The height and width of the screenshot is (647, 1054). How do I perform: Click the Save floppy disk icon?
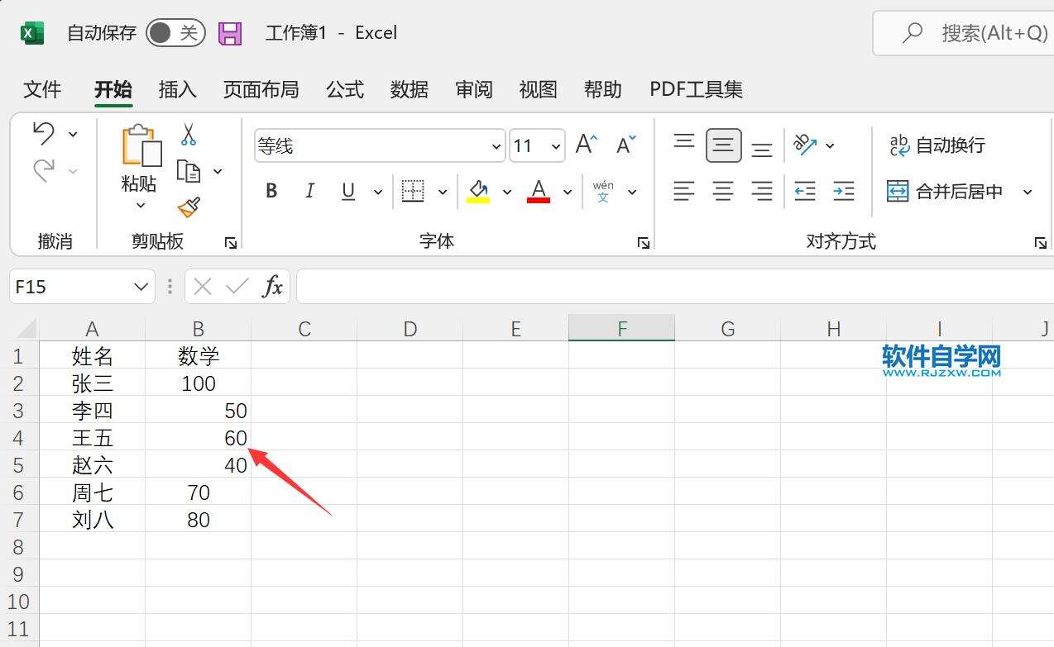click(230, 33)
